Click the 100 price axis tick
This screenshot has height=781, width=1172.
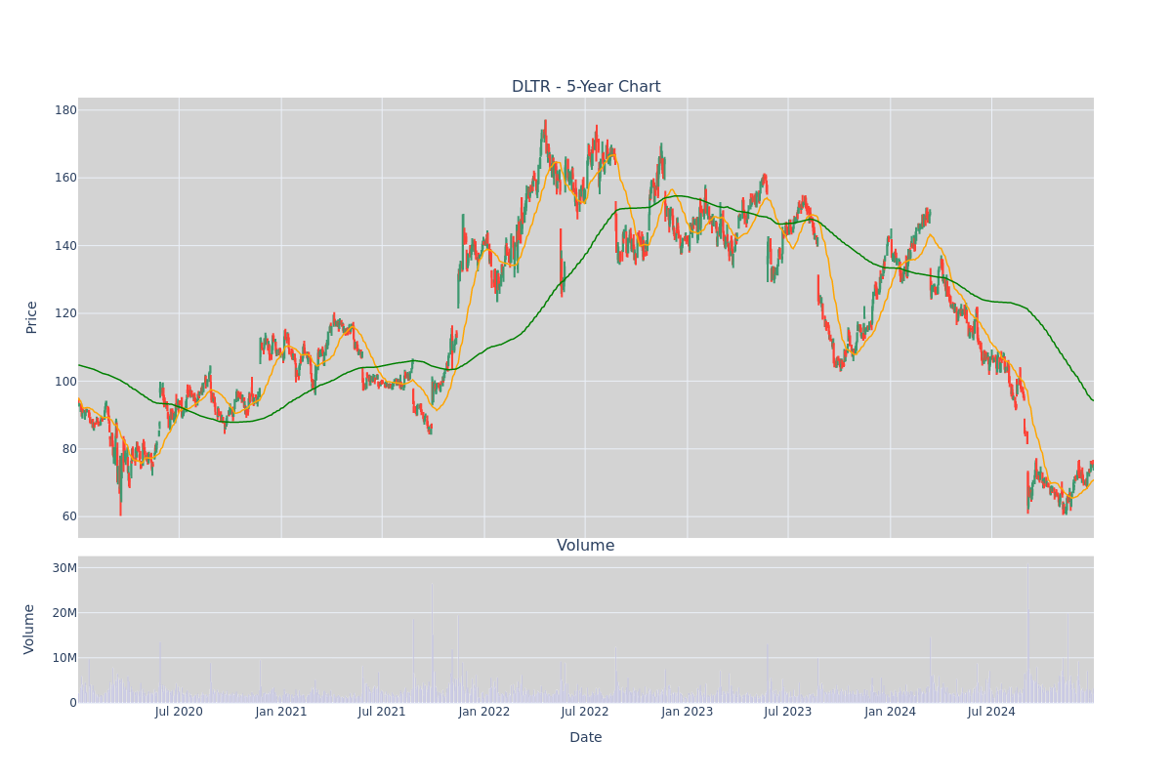[x=65, y=382]
